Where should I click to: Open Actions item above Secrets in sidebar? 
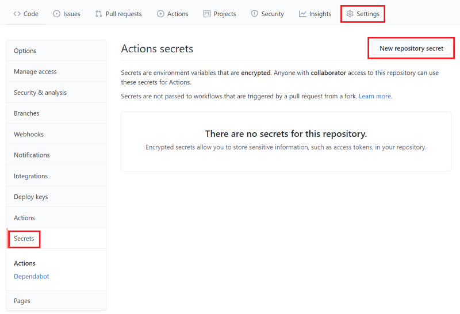tap(56, 218)
